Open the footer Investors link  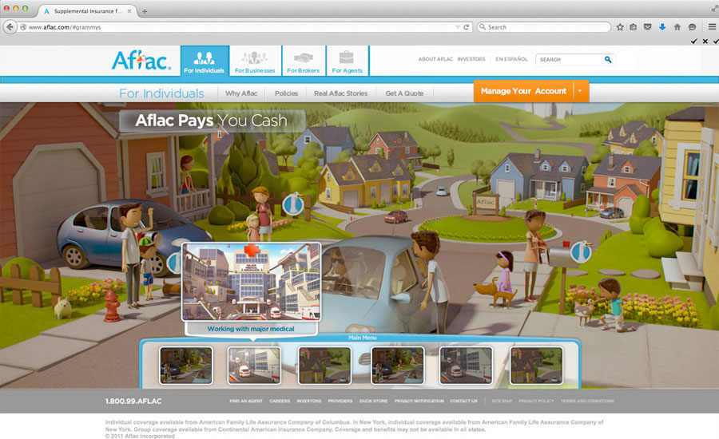click(x=309, y=401)
